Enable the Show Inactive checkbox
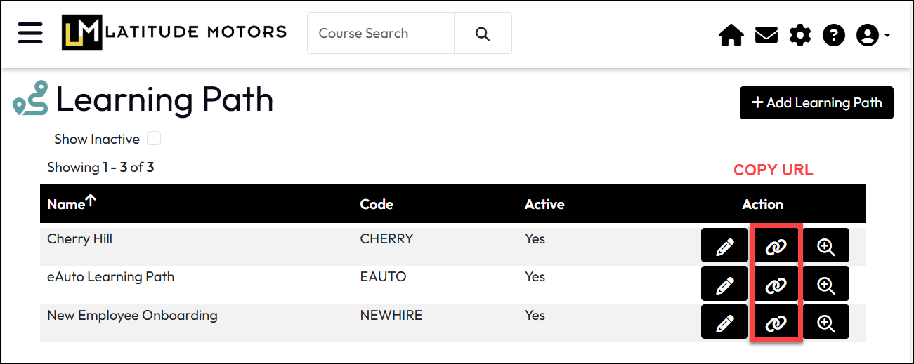 pyautogui.click(x=154, y=139)
